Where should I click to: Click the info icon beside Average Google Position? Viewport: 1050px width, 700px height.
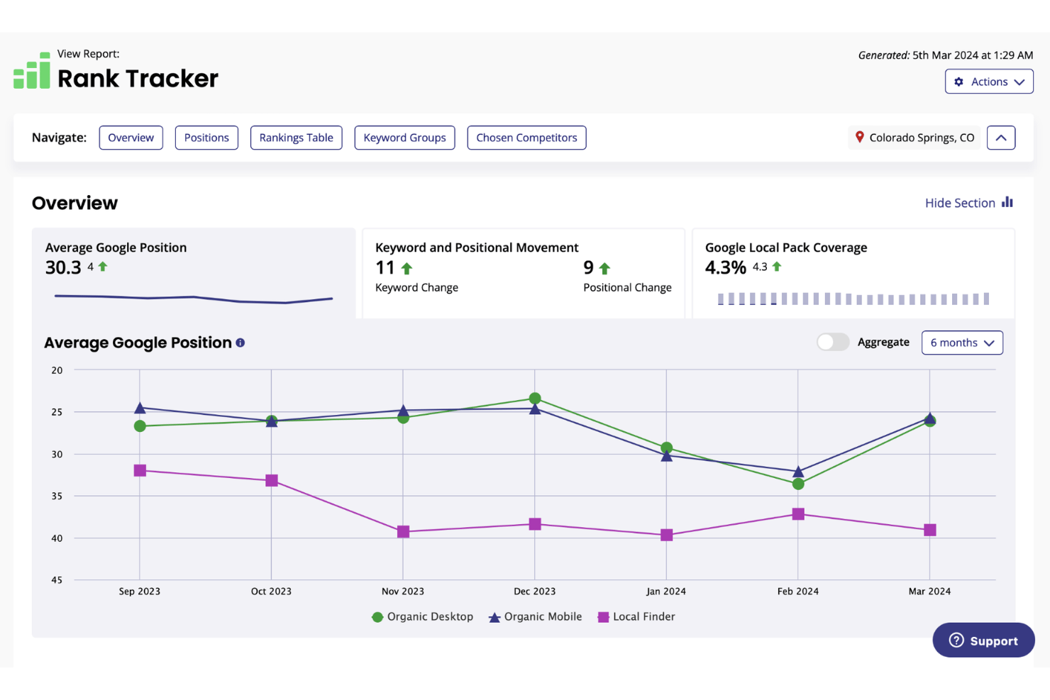(x=241, y=343)
